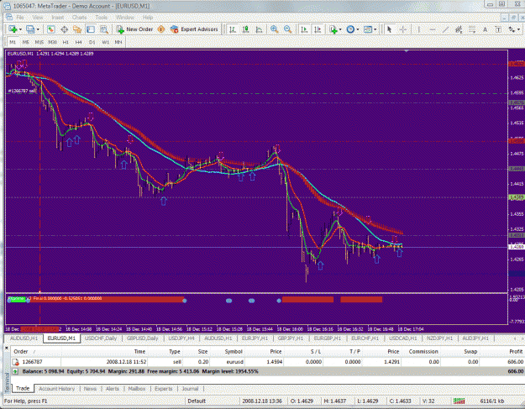Select the Fibonacci Retracement tool
The height and width of the screenshot is (409, 525).
472,29
